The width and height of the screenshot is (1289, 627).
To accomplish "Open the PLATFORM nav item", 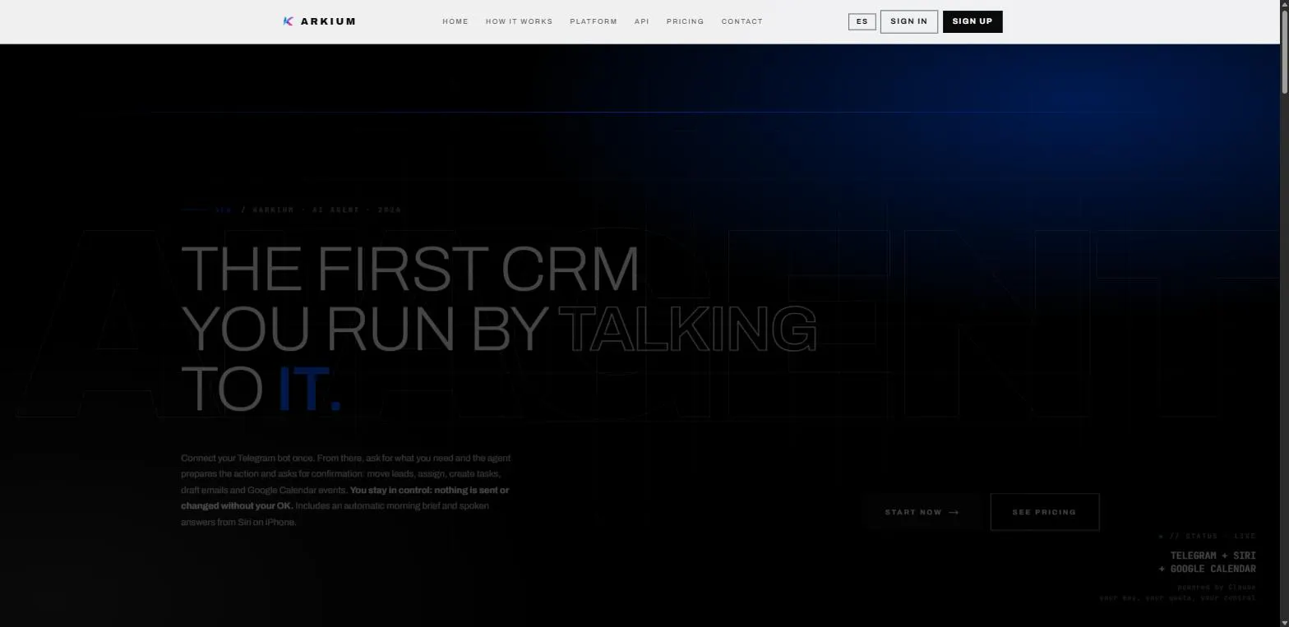I will (x=594, y=21).
